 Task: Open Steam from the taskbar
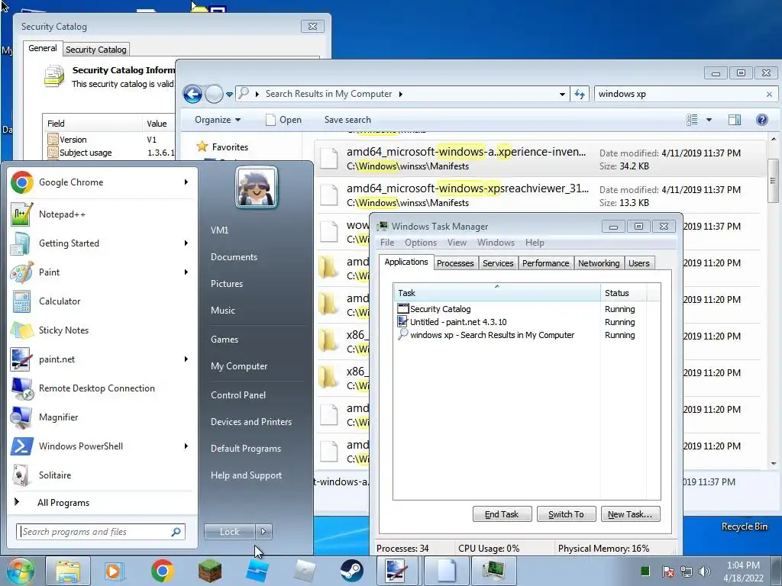click(351, 571)
